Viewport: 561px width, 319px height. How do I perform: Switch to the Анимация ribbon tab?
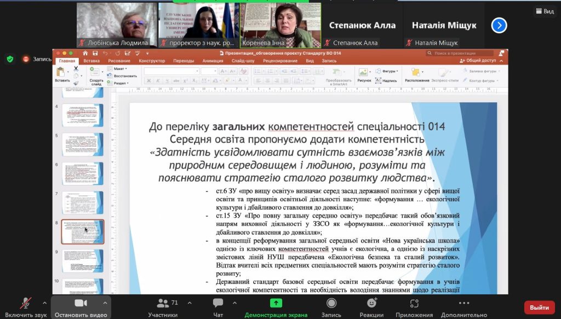pos(213,61)
